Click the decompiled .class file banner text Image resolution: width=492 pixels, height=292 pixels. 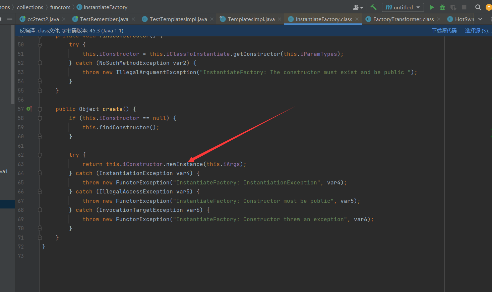tap(71, 30)
